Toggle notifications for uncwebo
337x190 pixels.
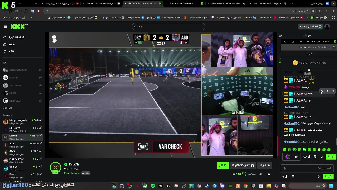pyautogui.click(x=40, y=85)
